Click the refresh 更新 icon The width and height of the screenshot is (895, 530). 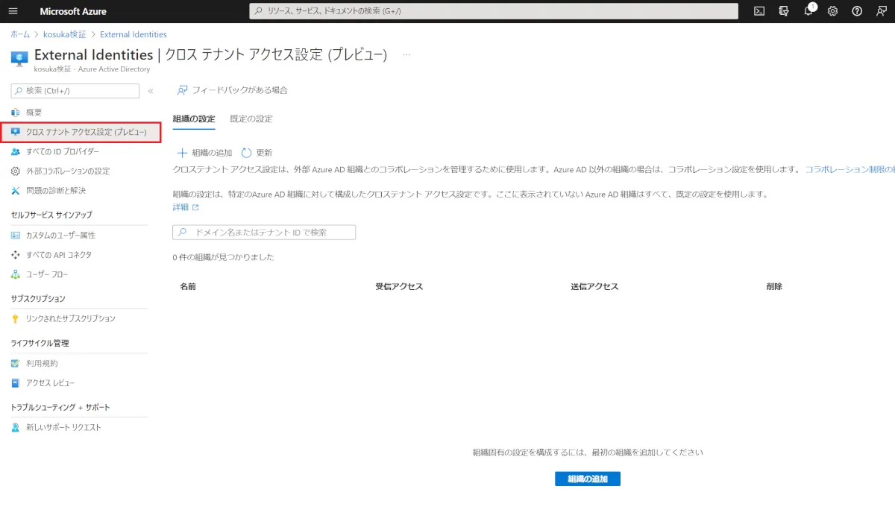[247, 152]
